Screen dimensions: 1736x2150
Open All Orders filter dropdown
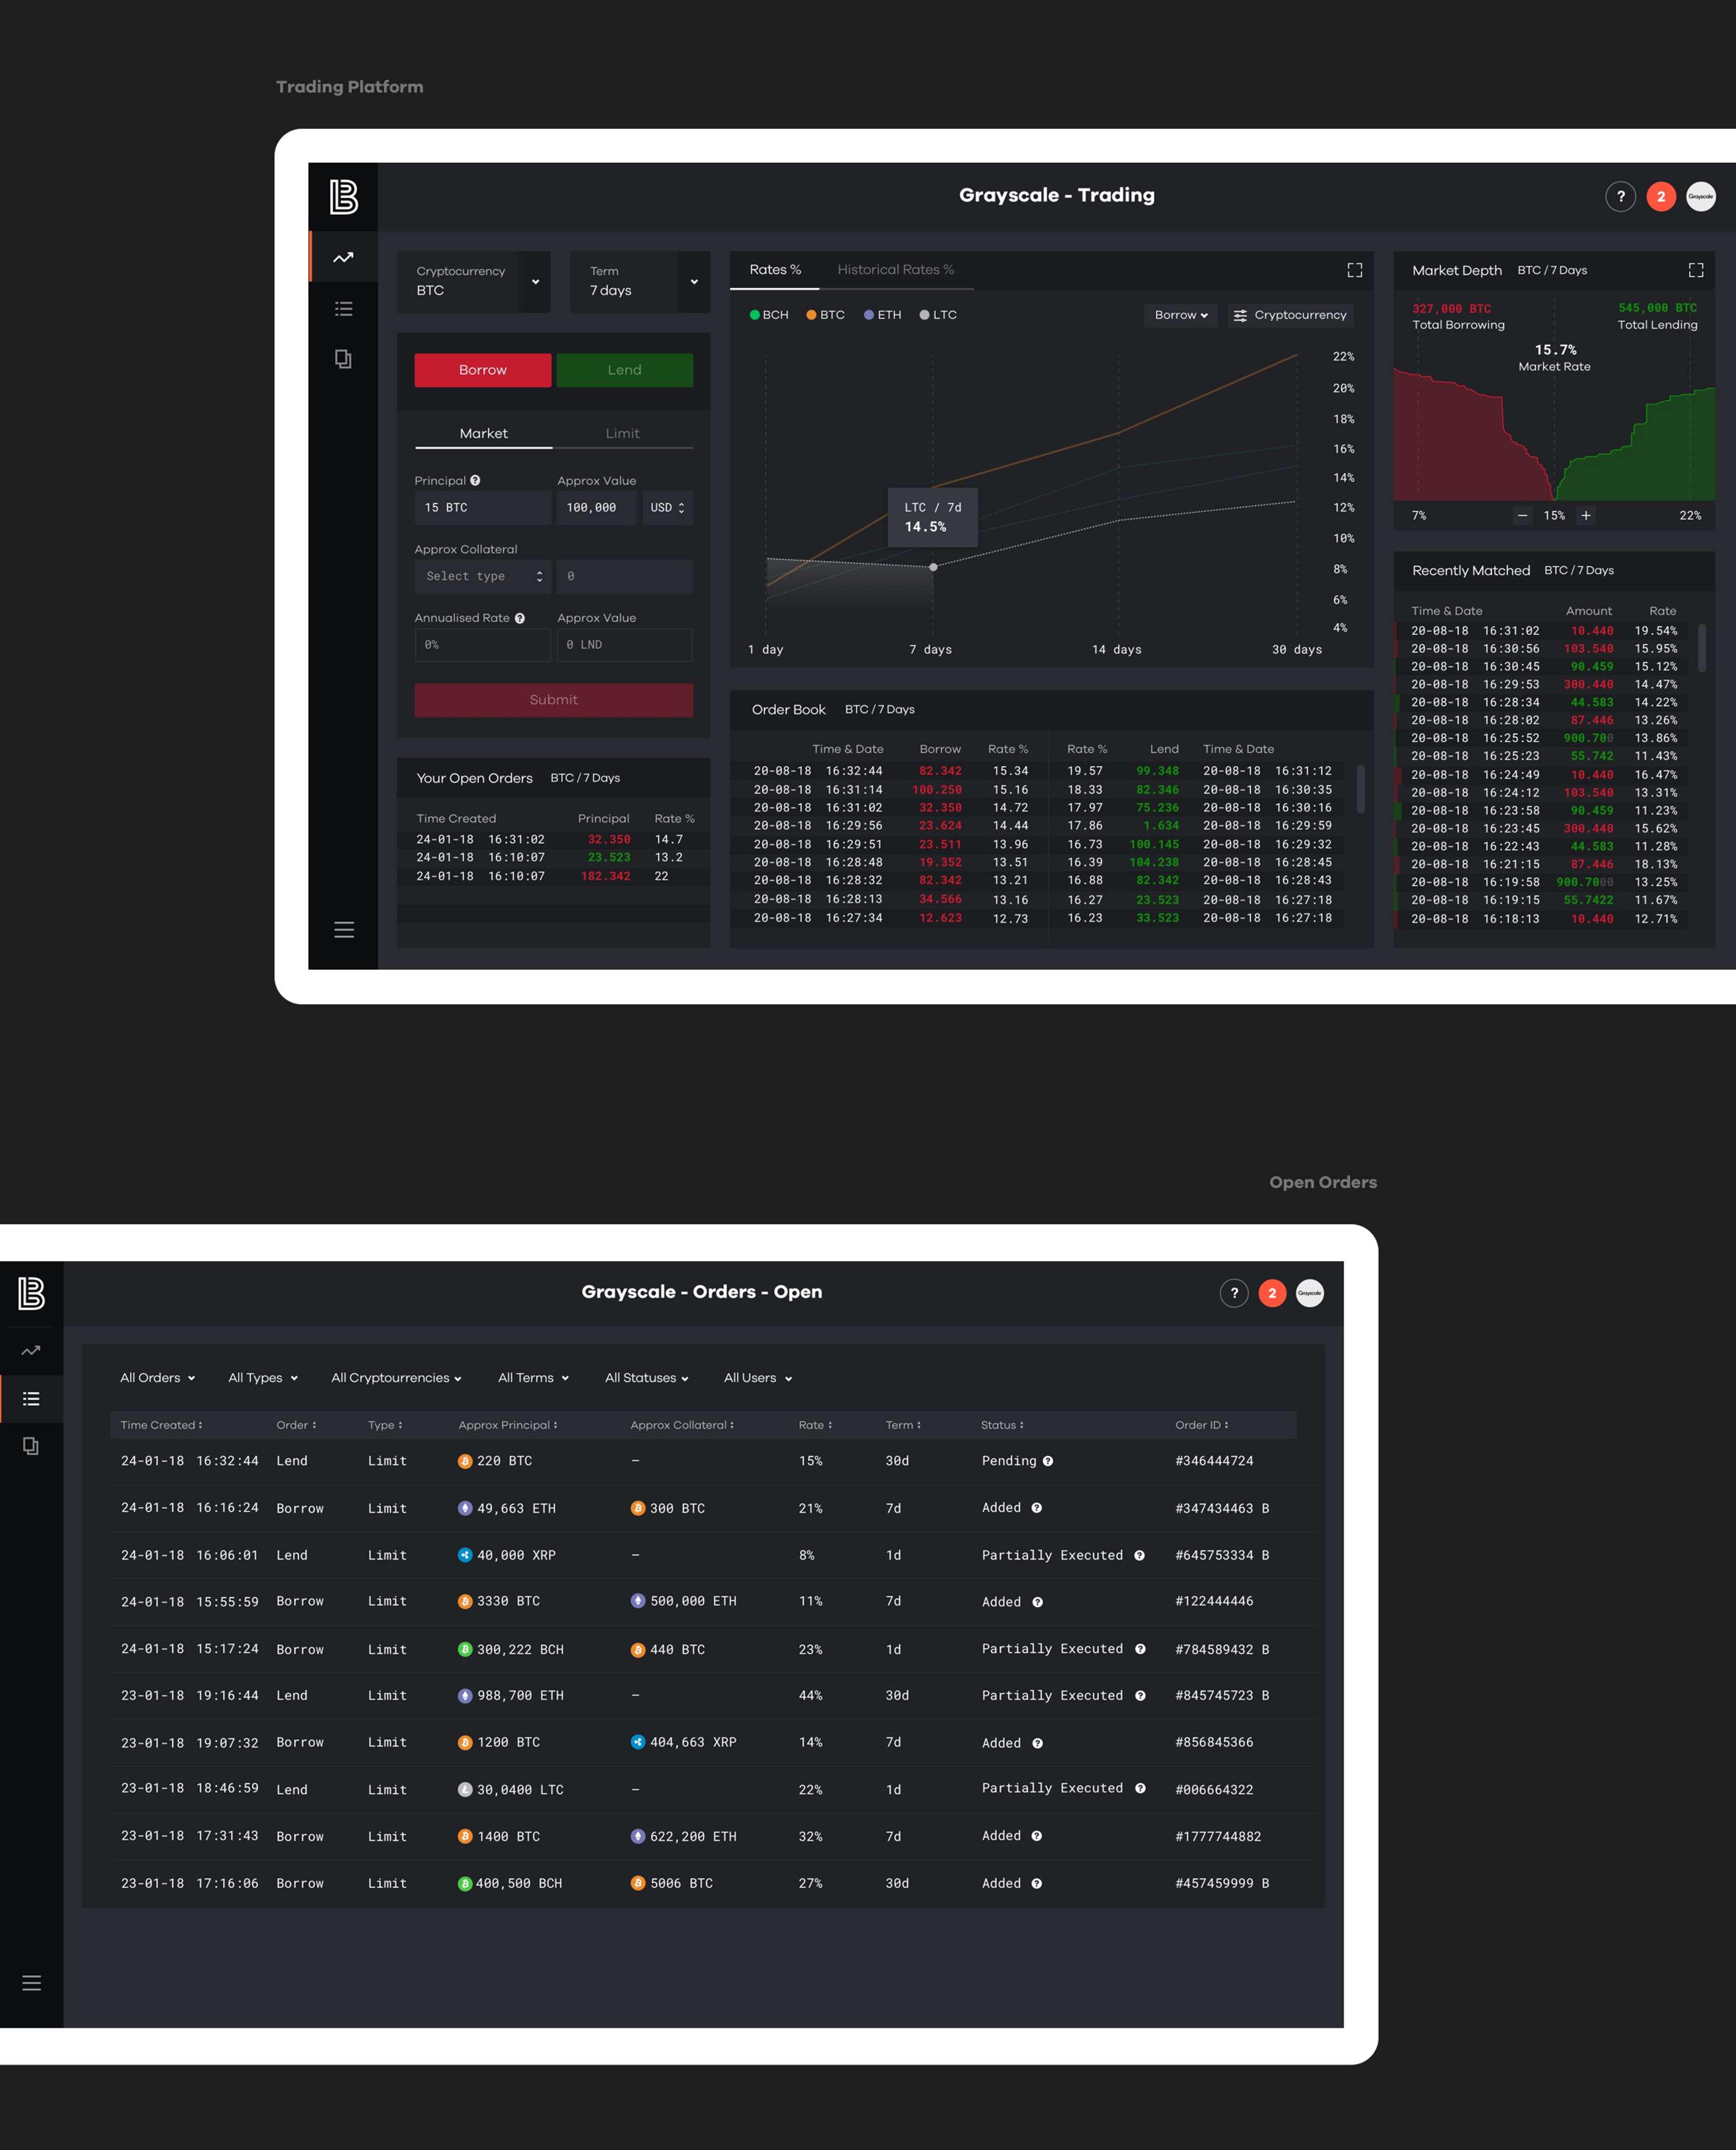click(x=158, y=1378)
